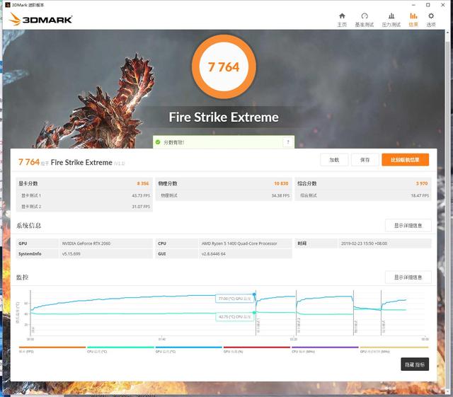453x397 pixels.
Task: Click the 77.00 GPU temperature tooltip on the chart
Action: (234, 299)
